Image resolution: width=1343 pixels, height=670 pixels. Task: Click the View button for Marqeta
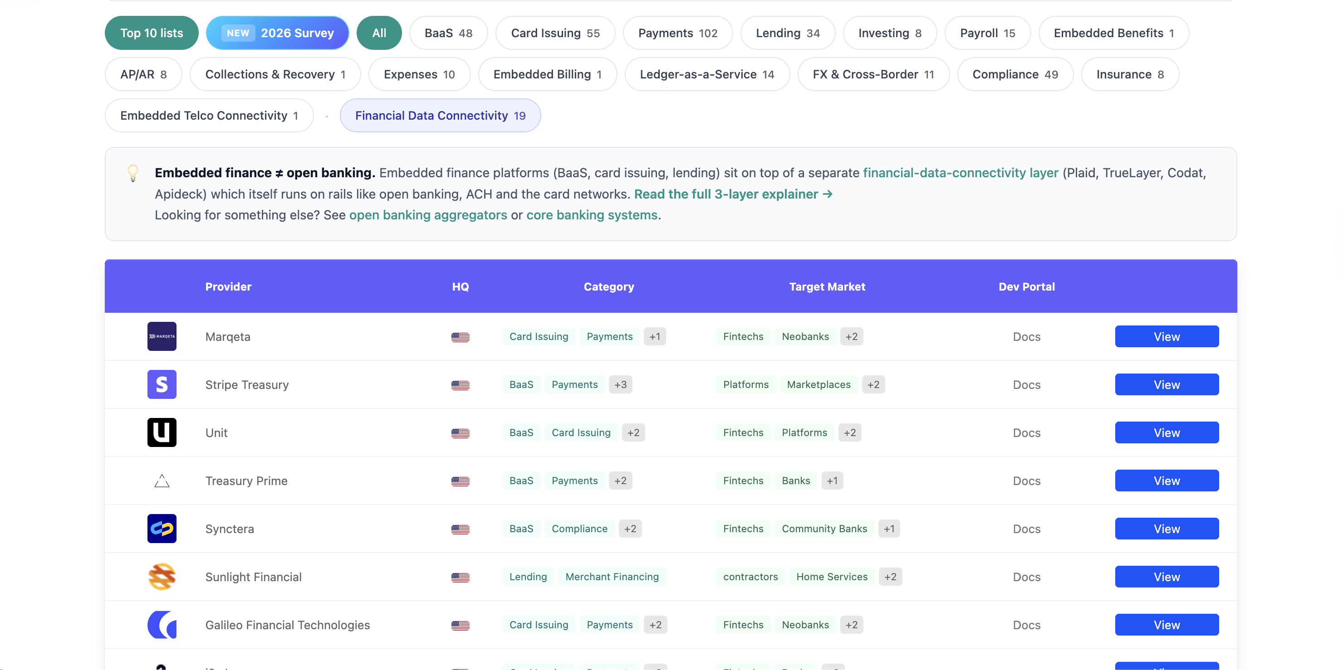click(x=1167, y=336)
